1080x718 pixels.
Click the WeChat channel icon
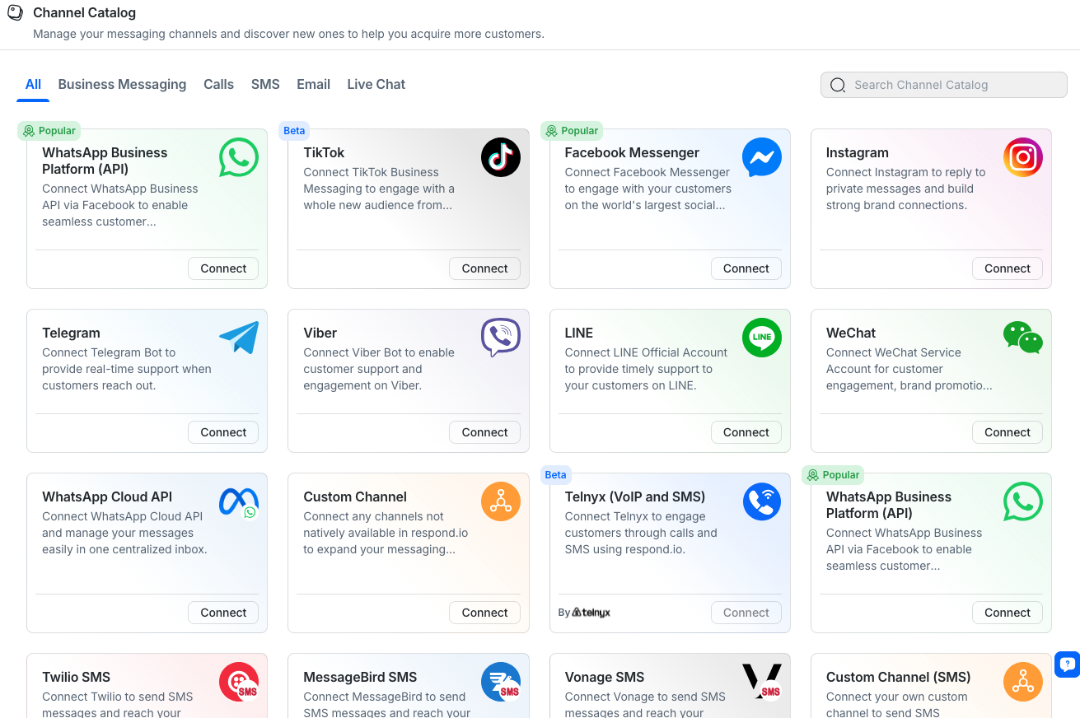1022,338
